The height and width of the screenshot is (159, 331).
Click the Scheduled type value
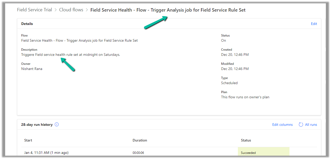[x=229, y=83]
